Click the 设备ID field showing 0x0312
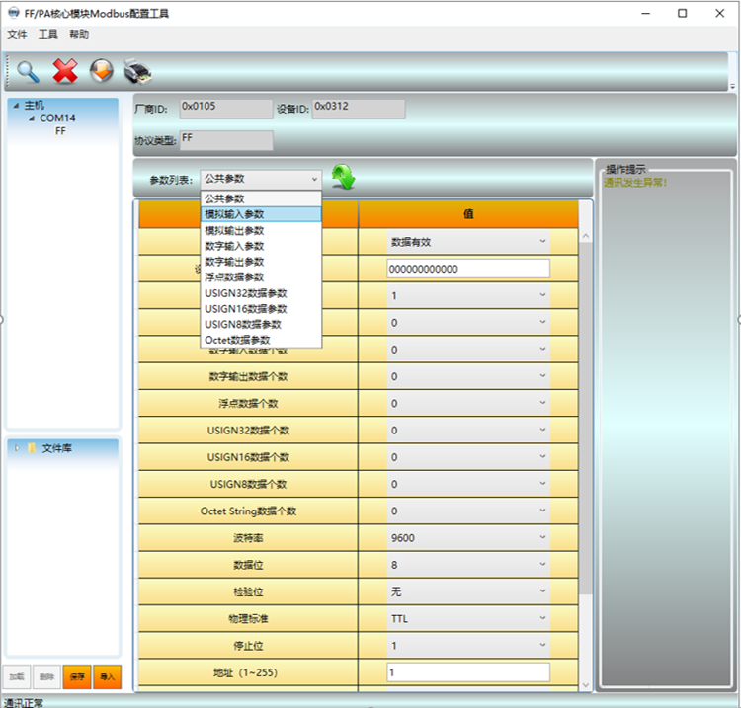This screenshot has height=708, width=741. (359, 109)
